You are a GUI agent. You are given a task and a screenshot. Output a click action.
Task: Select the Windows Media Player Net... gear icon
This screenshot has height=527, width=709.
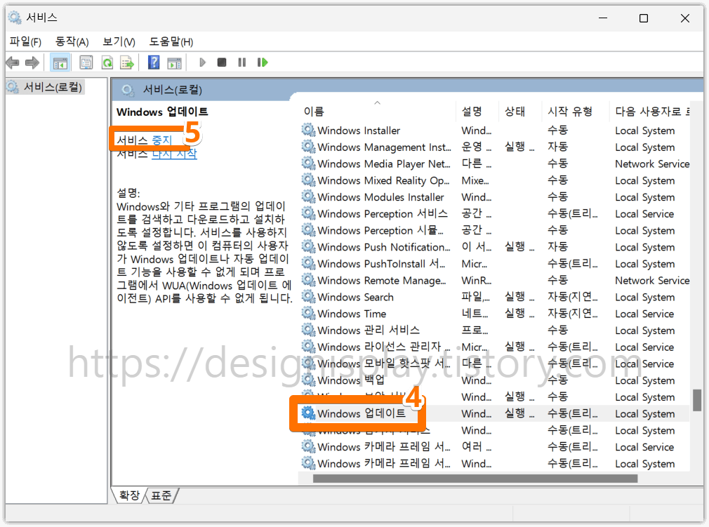tap(308, 164)
